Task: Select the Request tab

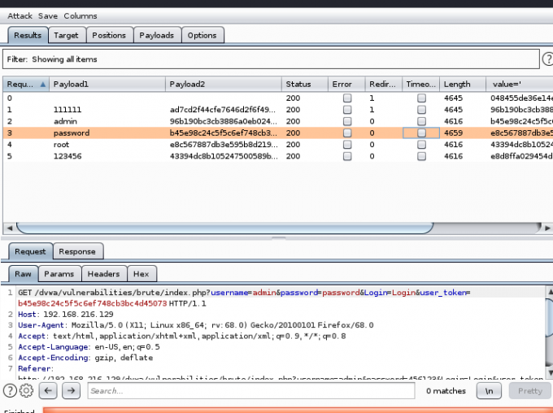Action: pyautogui.click(x=30, y=251)
